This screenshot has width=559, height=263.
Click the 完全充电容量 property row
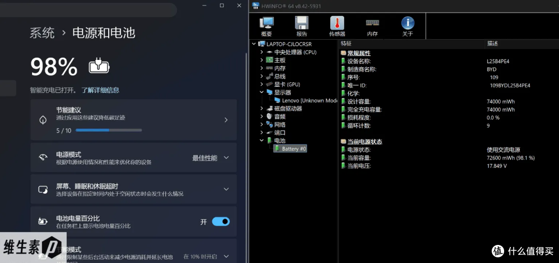coord(449,110)
